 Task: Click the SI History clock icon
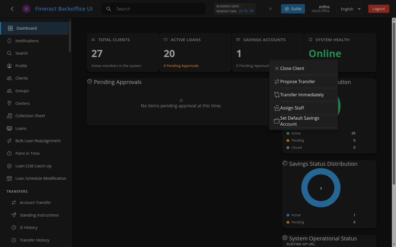pyautogui.click(x=14, y=228)
